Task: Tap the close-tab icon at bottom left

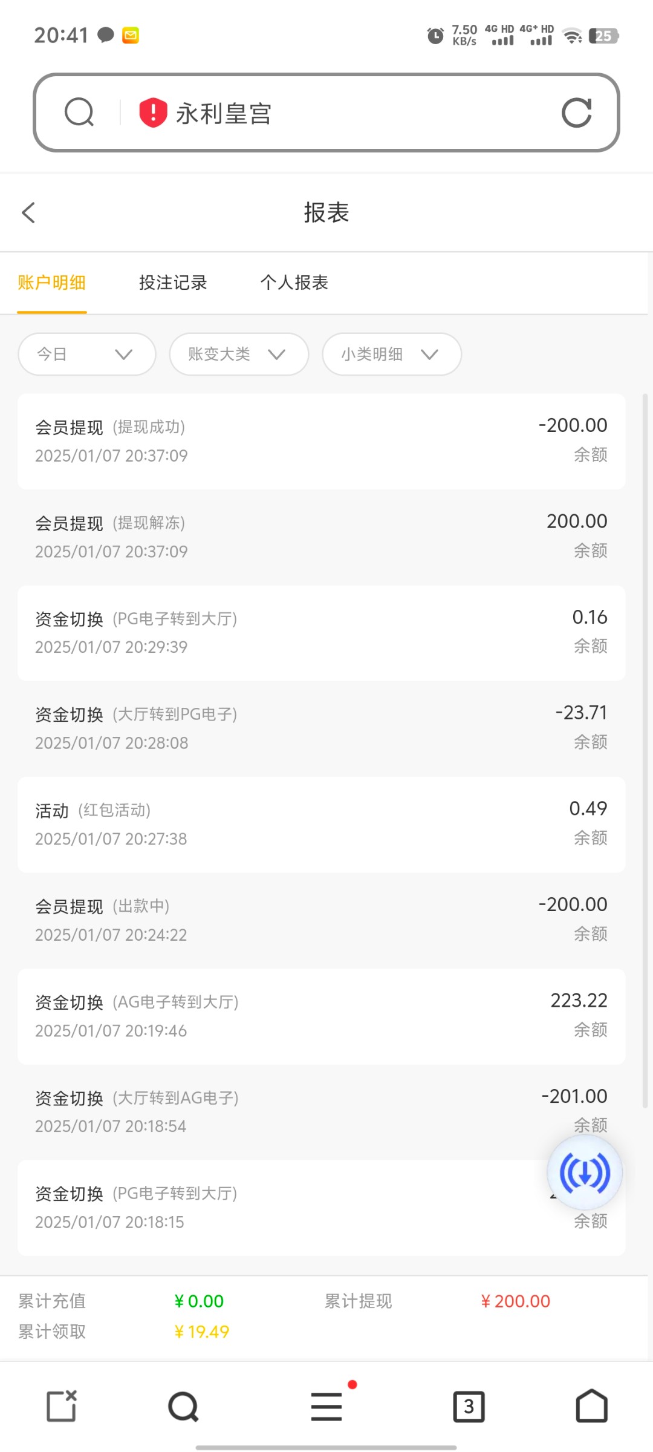Action: click(x=62, y=1405)
